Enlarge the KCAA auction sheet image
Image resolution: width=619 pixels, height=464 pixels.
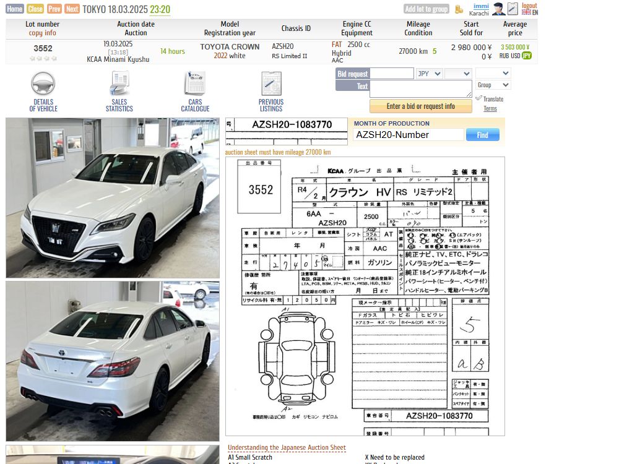tap(365, 296)
